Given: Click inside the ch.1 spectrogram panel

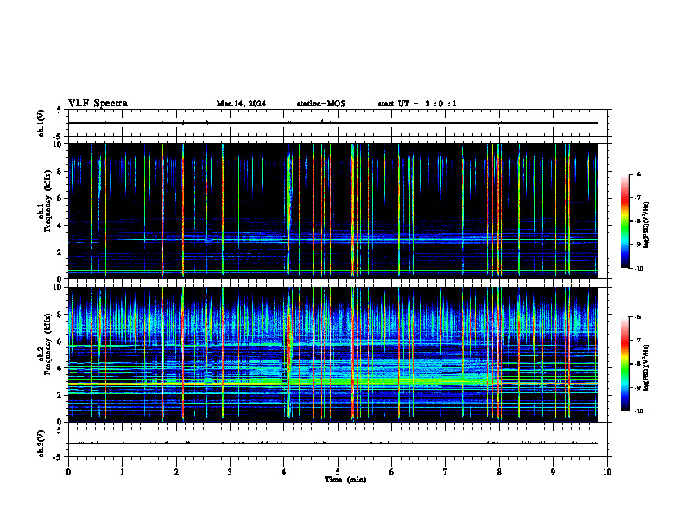Looking at the screenshot, I should pyautogui.click(x=333, y=211).
